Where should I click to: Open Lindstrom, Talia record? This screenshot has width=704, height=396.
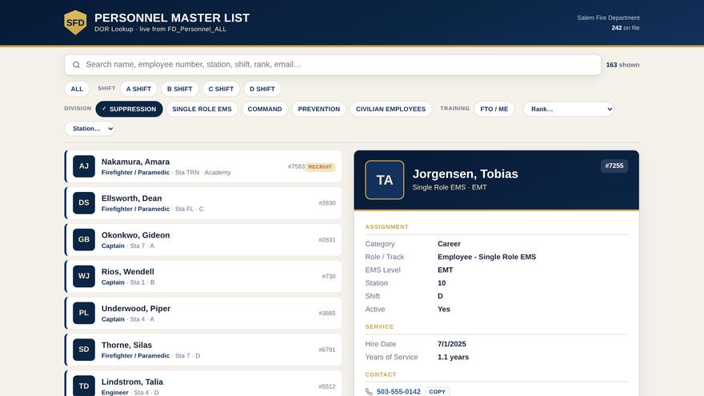203,384
